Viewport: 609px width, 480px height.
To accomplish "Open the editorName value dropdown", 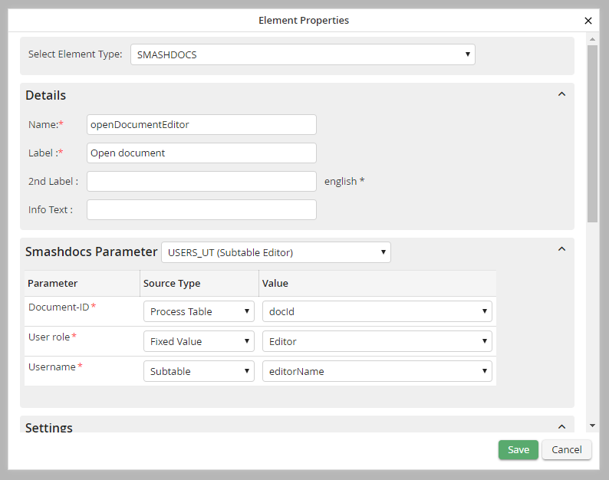I will pyautogui.click(x=377, y=371).
